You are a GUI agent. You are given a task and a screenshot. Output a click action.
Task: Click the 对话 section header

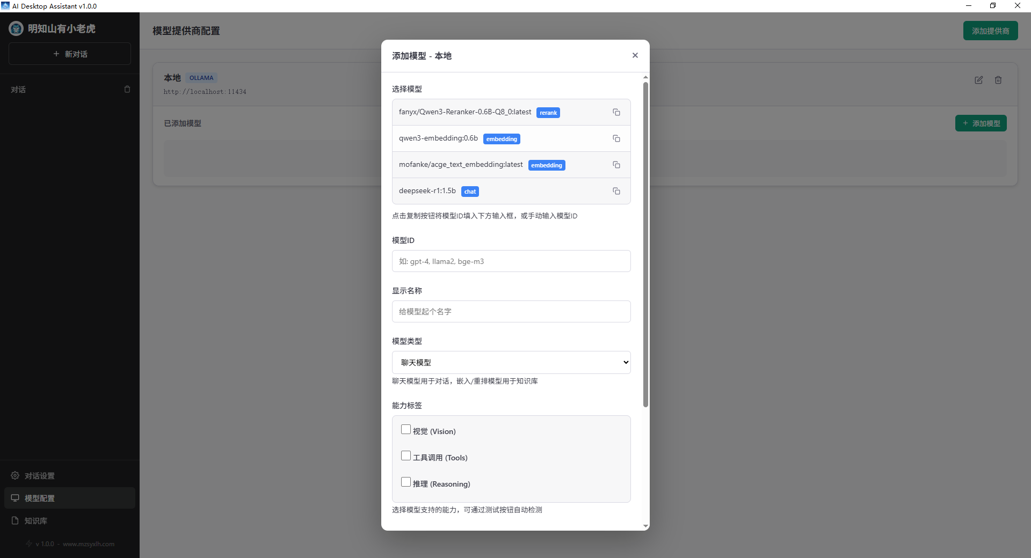18,90
